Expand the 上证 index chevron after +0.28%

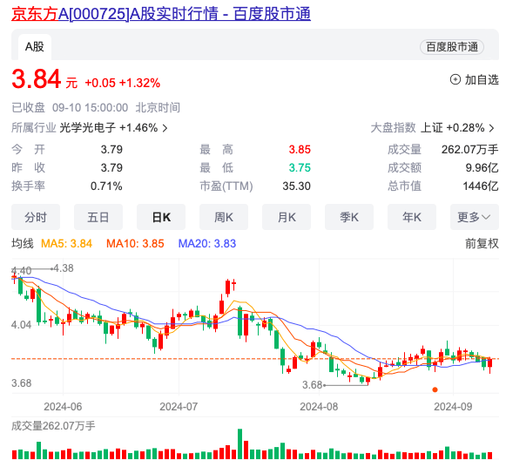point(491,128)
